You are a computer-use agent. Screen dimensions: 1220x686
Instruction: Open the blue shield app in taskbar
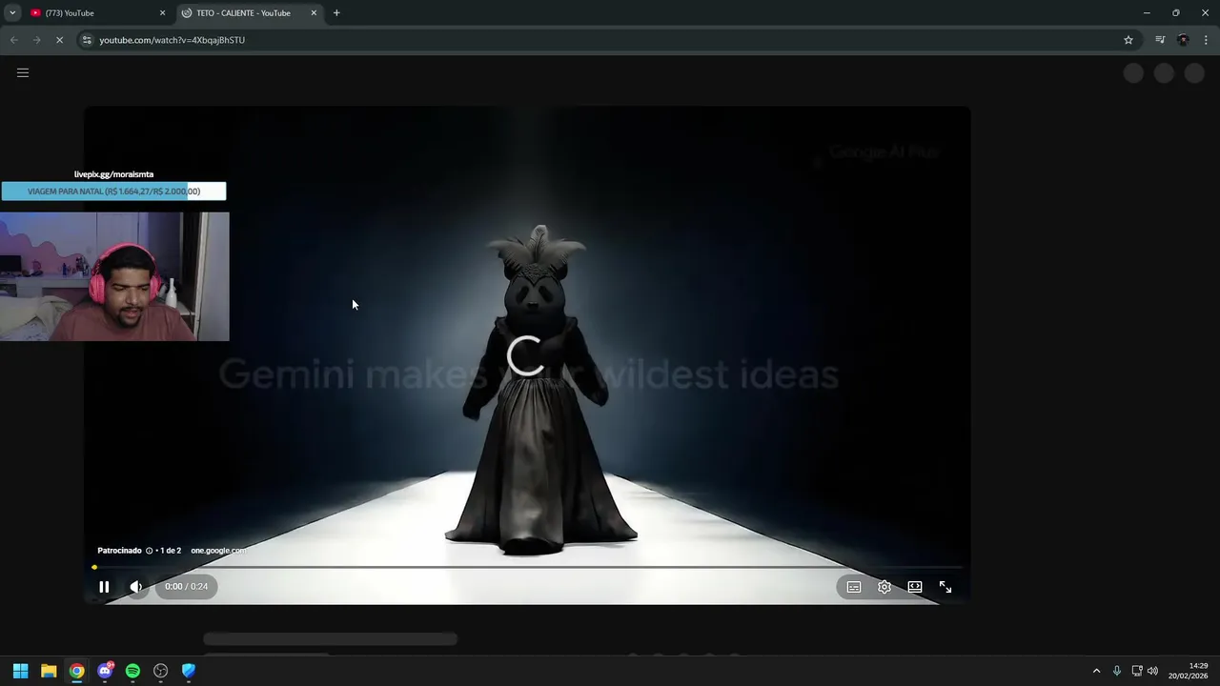(x=189, y=671)
